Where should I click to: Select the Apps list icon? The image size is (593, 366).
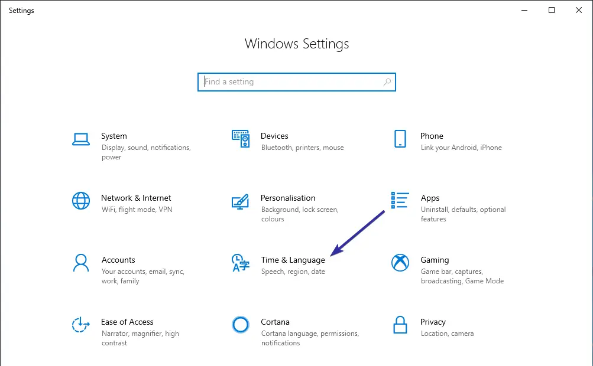click(400, 201)
